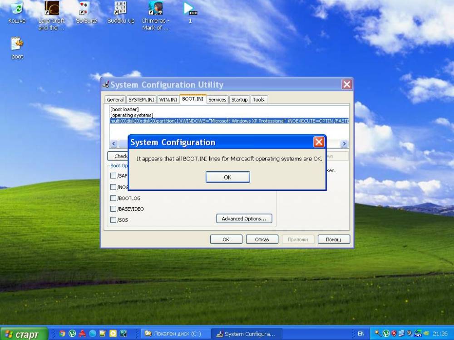The width and height of the screenshot is (454, 340).
Task: Open the старт Start menu
Action: [x=24, y=334]
